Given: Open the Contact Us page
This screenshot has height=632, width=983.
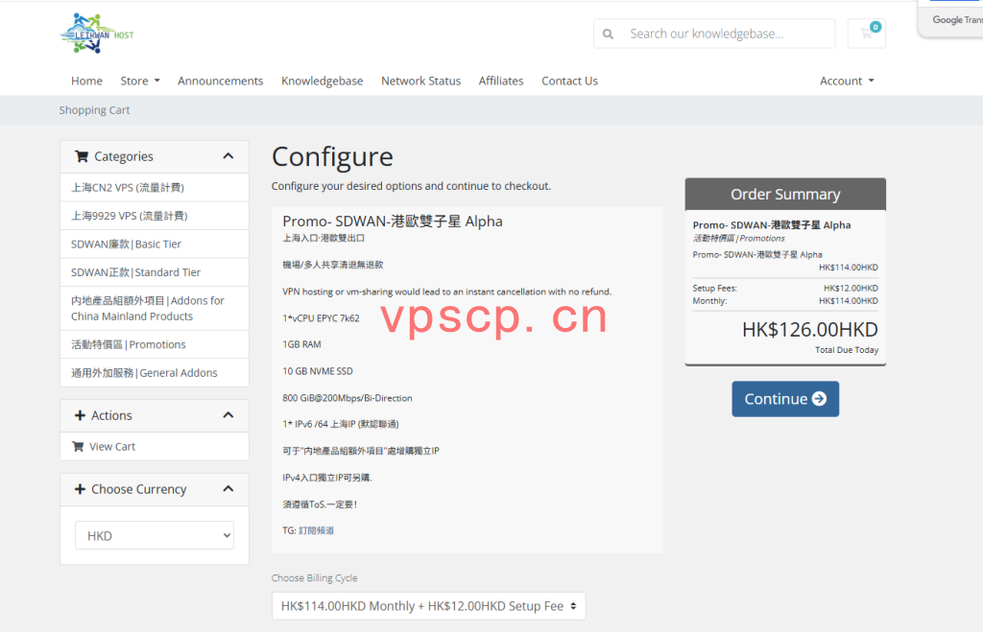Looking at the screenshot, I should click(569, 81).
